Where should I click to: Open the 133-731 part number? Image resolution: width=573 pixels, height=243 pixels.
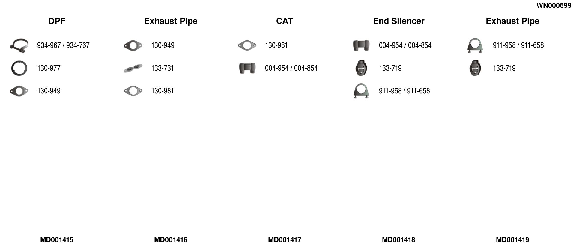pyautogui.click(x=163, y=68)
